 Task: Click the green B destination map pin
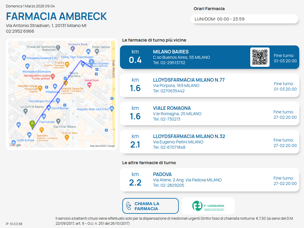point(32,123)
